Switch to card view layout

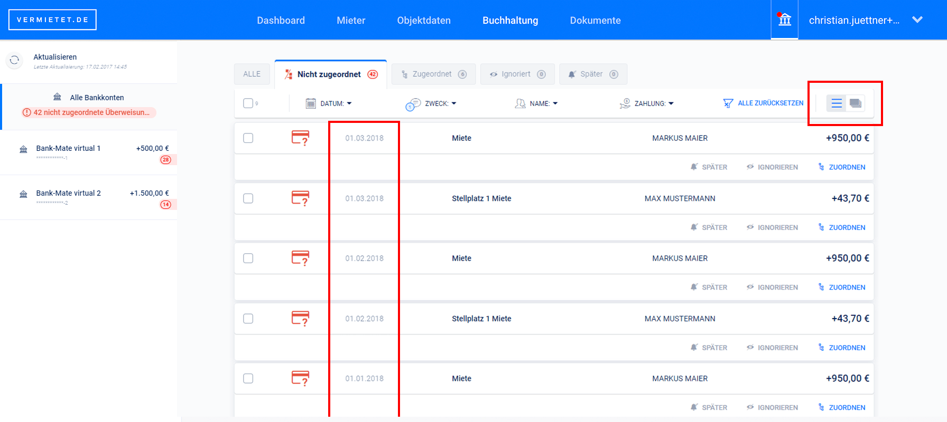tap(856, 103)
